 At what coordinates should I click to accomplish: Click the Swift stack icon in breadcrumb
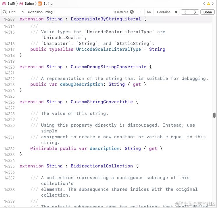coord(4,4)
